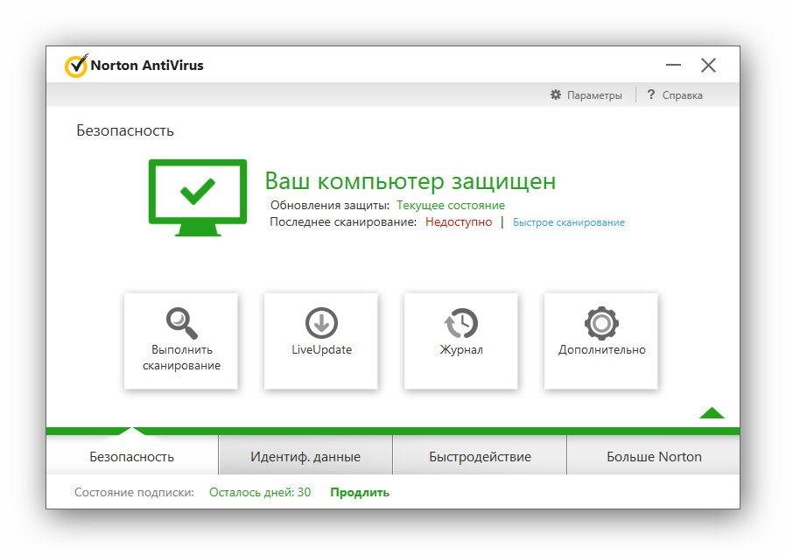786x555 pixels.
Task: Click Текущее состояние status link
Action: tap(451, 205)
